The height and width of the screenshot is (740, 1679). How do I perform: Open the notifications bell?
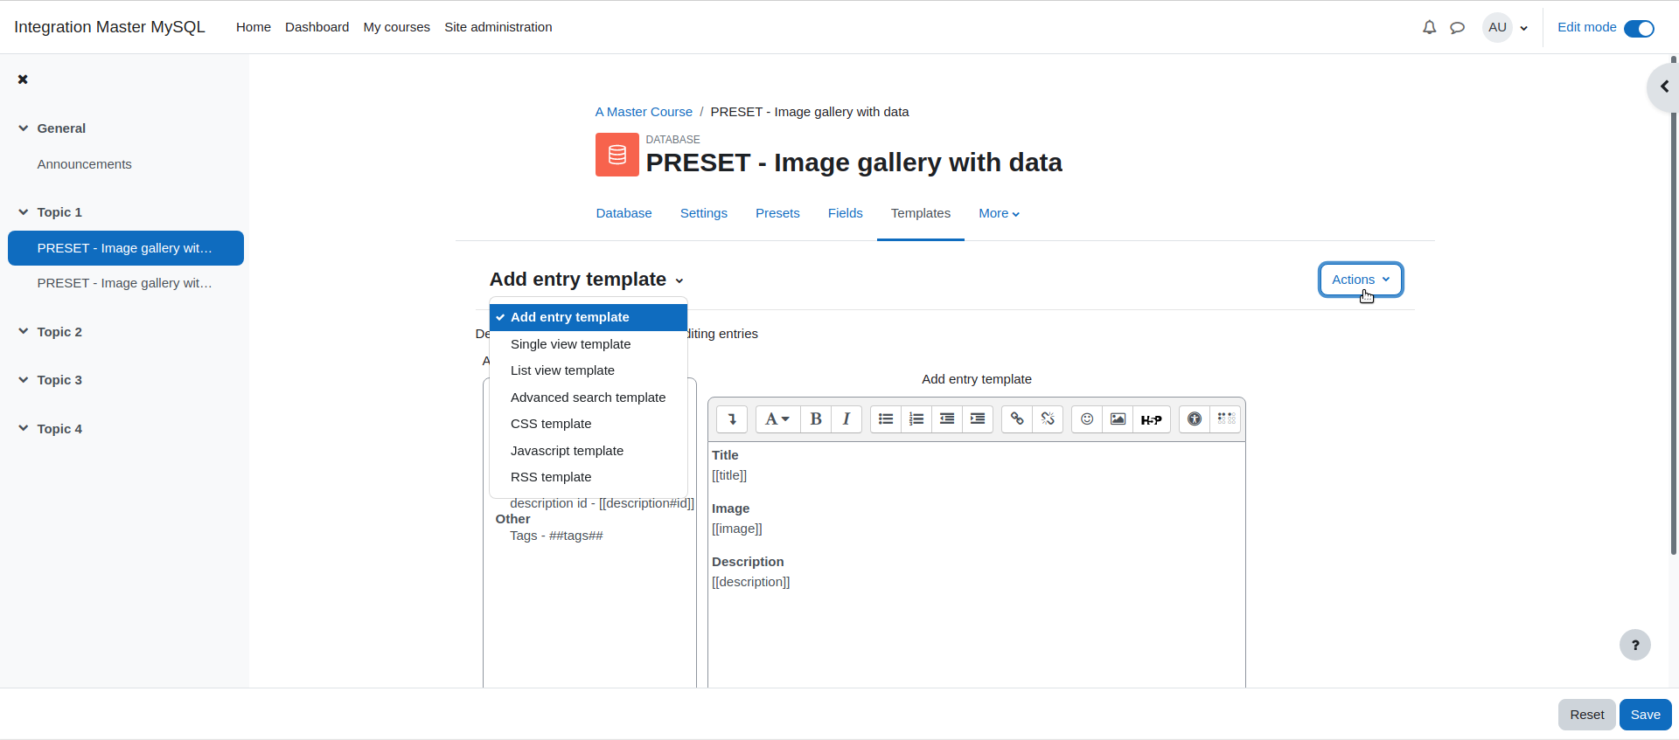click(x=1429, y=27)
